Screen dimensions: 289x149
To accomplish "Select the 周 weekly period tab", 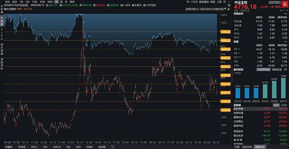I will click(x=61, y=2).
